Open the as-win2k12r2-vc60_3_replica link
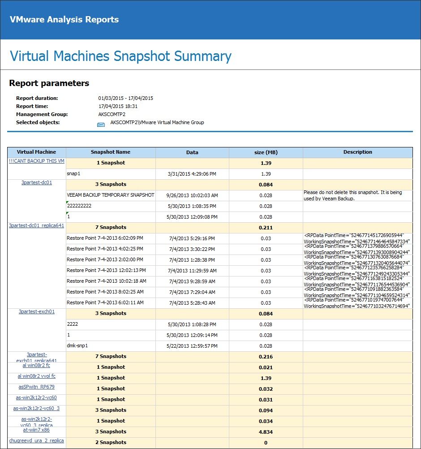The width and height of the screenshot is (421, 449). click(37, 422)
